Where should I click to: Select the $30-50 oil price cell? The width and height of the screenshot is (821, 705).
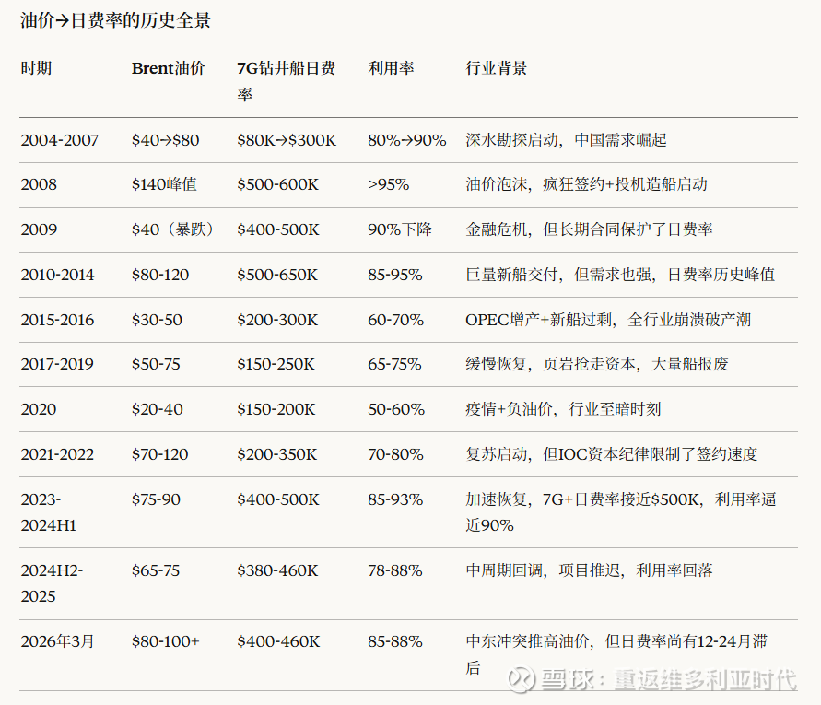click(157, 320)
